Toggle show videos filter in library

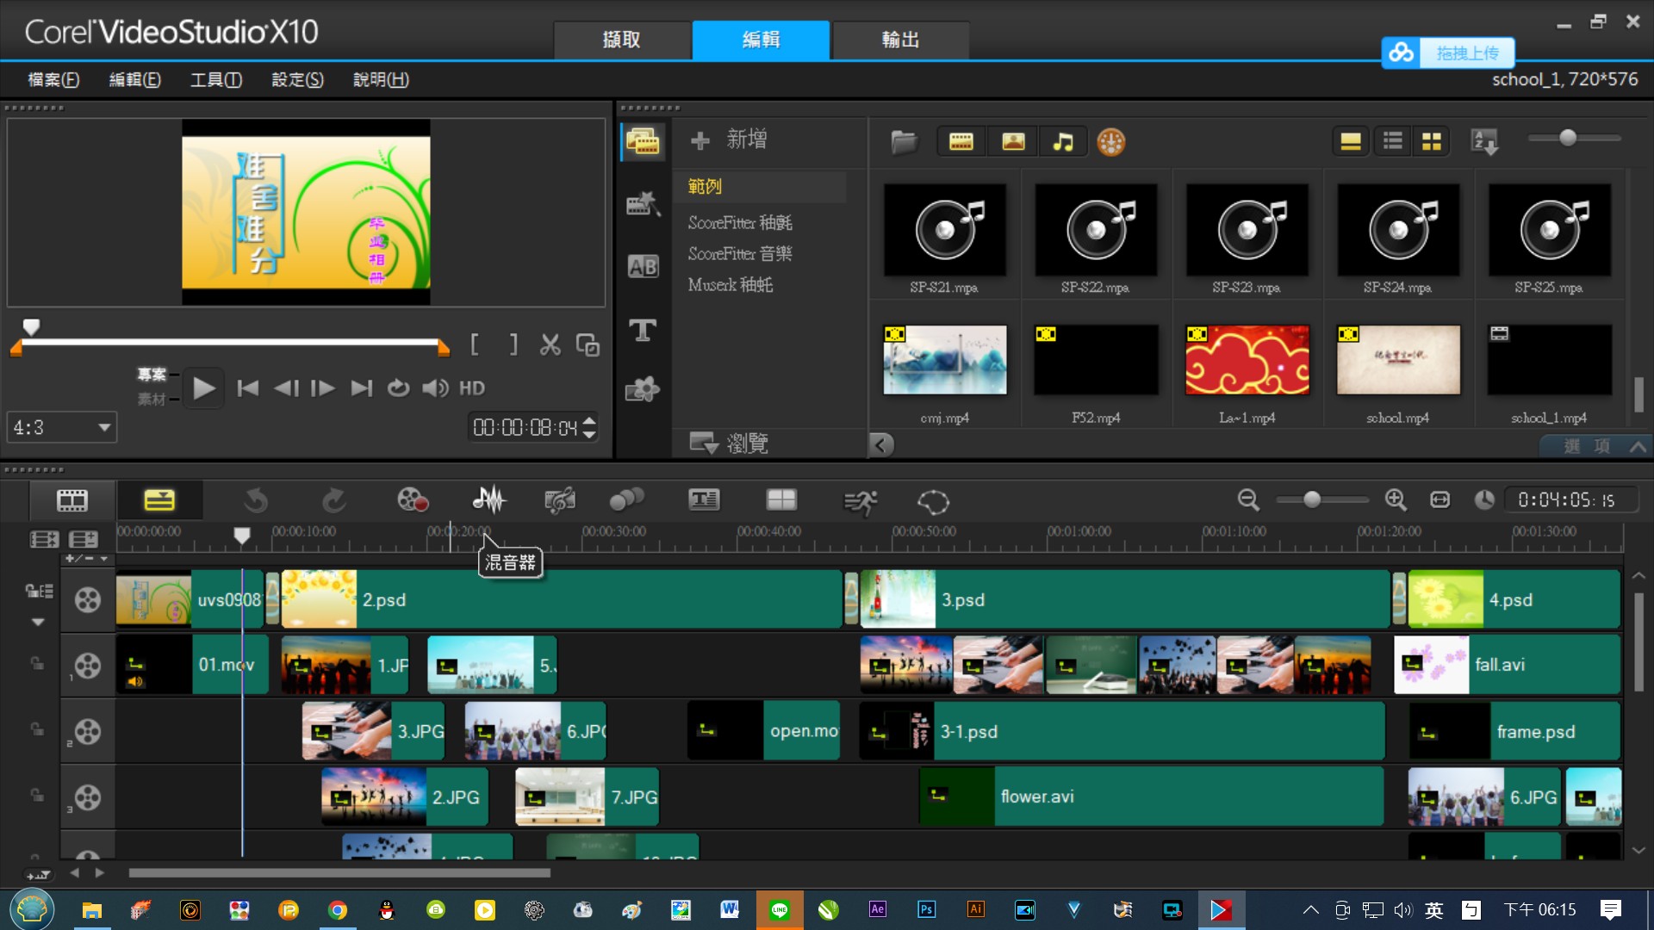tap(961, 142)
